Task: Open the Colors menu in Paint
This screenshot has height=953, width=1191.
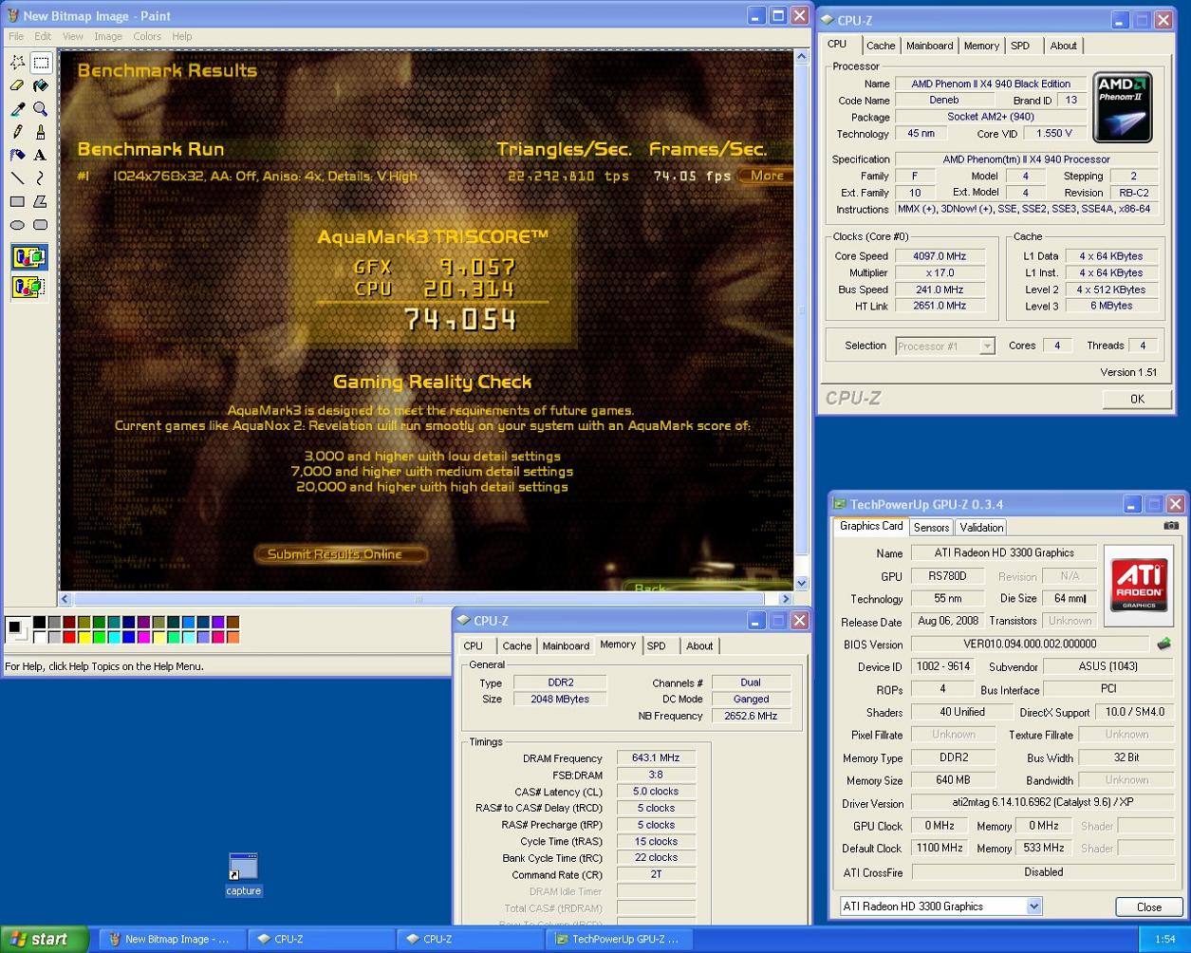Action: coord(147,36)
